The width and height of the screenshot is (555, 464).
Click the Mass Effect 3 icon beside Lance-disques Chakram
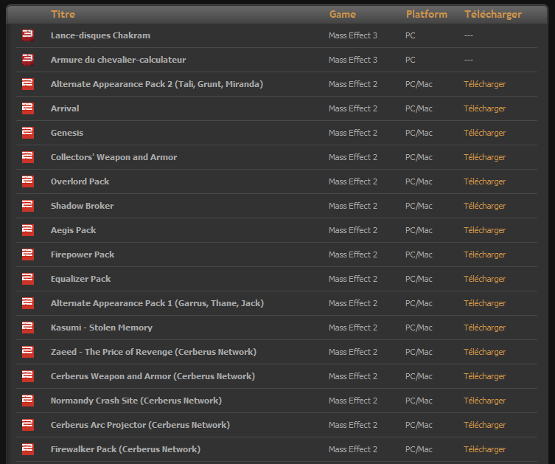tap(28, 35)
